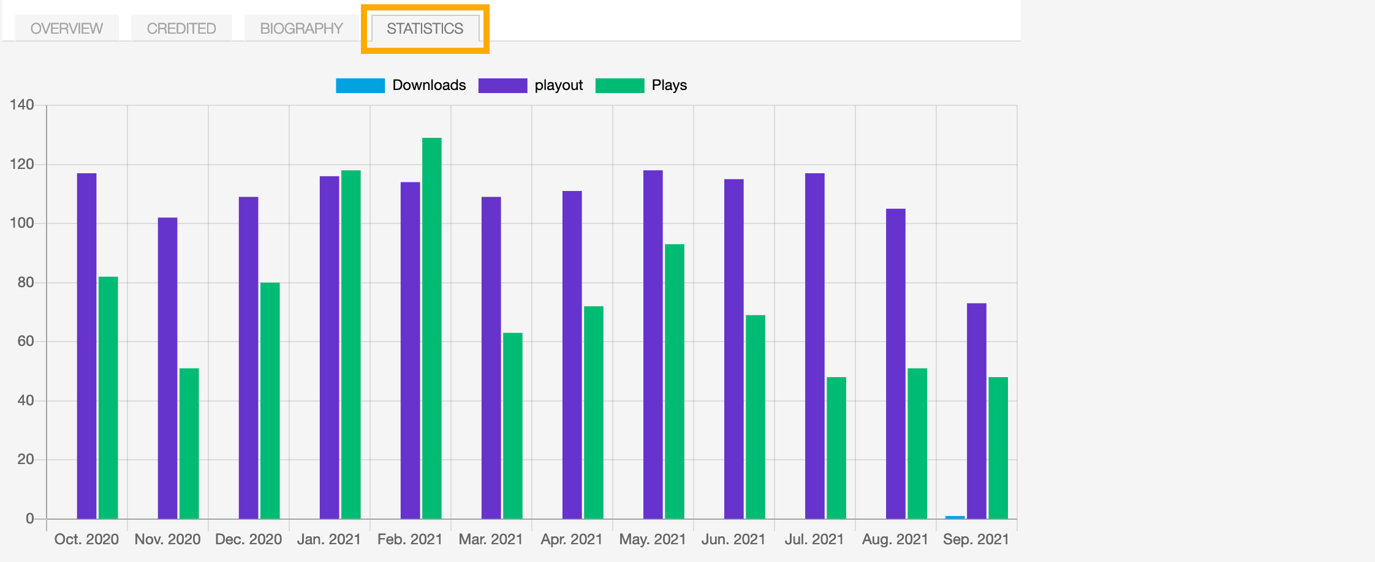Click the Aug. 2021 Plays bar
Image resolution: width=1375 pixels, height=562 pixels.
tap(917, 443)
